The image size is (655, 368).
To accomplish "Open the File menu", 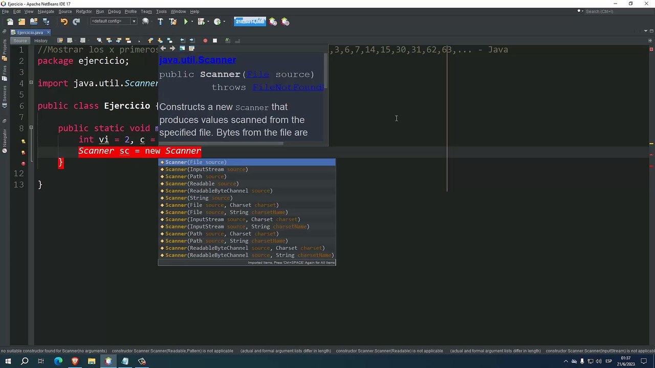I will click(x=5, y=11).
